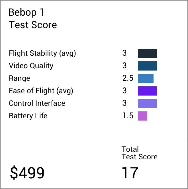This screenshot has width=188, height=189.
Task: Click the Range score value 2.5
Action: click(128, 78)
